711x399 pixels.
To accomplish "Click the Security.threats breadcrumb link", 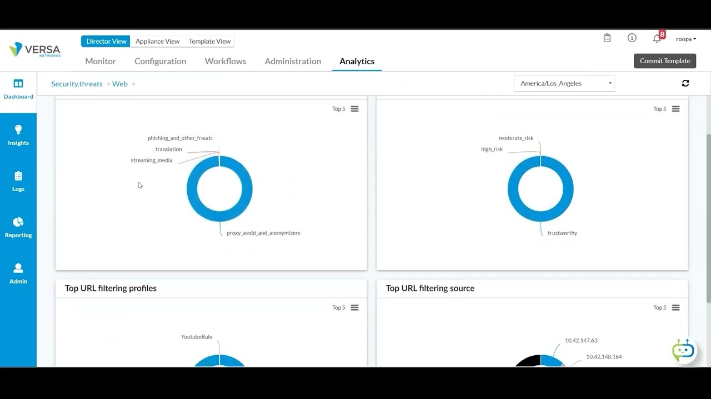I will (77, 84).
